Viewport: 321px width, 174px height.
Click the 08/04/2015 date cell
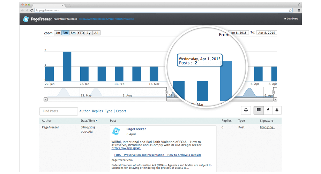88,127
